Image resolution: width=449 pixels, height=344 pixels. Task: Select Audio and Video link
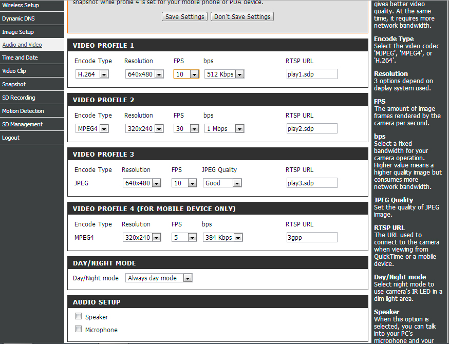point(22,45)
